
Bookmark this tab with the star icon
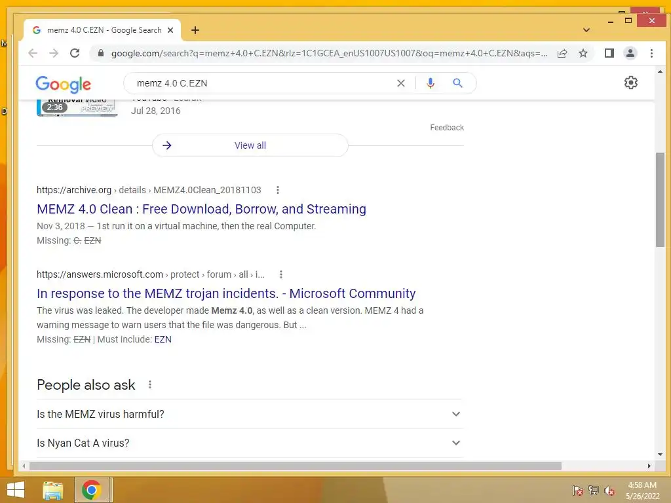[583, 53]
